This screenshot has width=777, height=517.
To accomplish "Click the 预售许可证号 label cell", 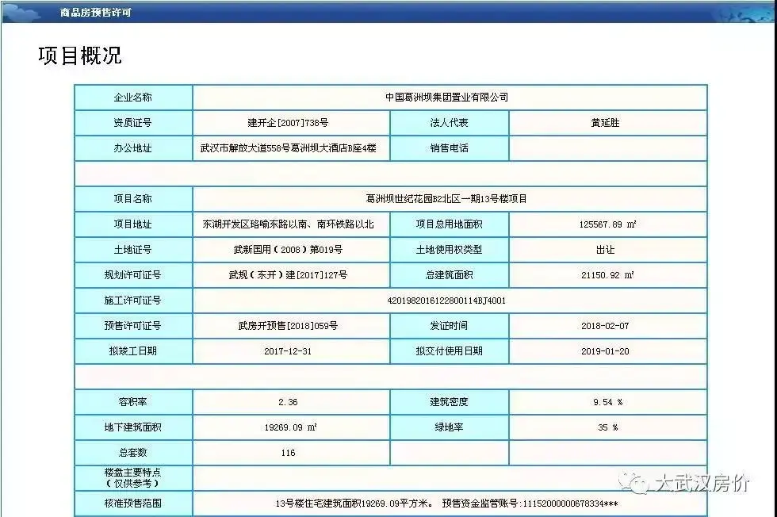I will pos(133,325).
